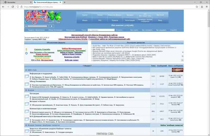Screen dimensions: 210x136
Task: Open the Firefox downloads panel
Action: coord(202,7)
